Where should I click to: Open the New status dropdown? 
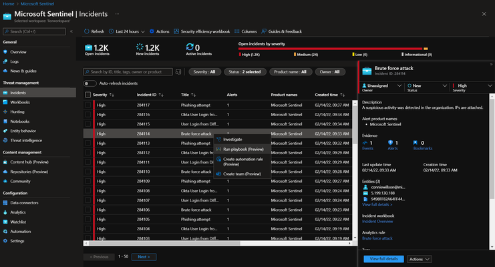click(x=427, y=87)
